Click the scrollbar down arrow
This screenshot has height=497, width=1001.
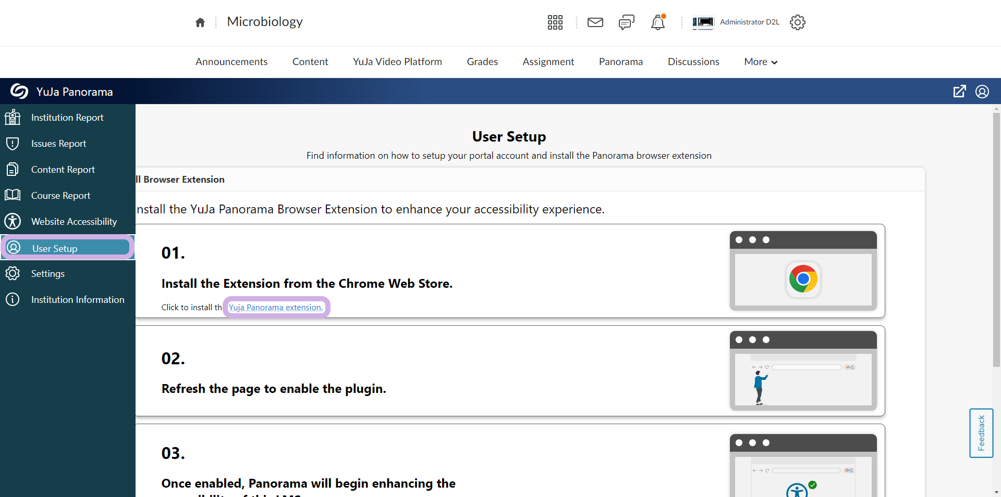point(997,492)
